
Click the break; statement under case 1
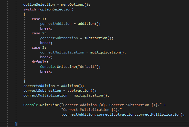pos(46,28)
